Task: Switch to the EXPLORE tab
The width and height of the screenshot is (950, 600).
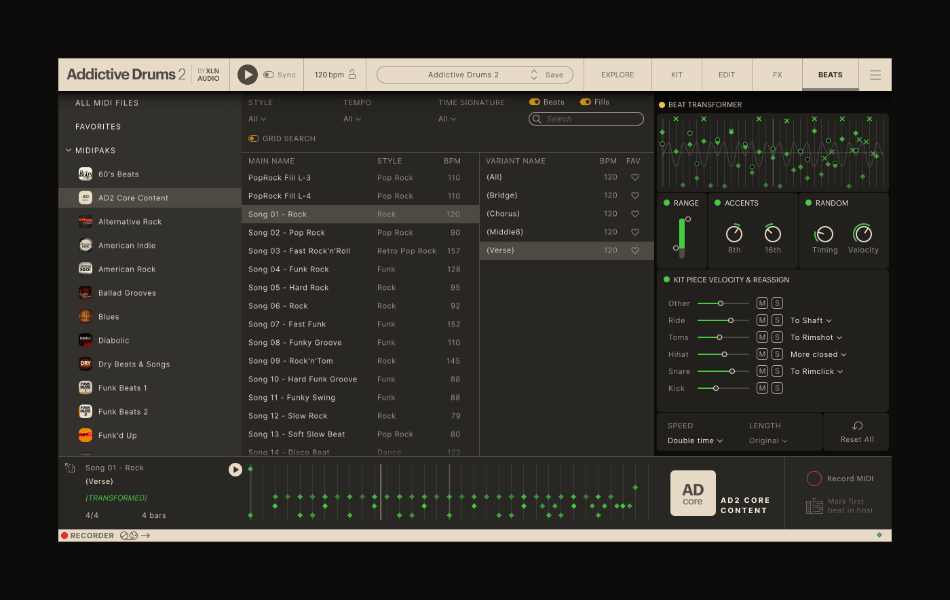Action: point(617,75)
